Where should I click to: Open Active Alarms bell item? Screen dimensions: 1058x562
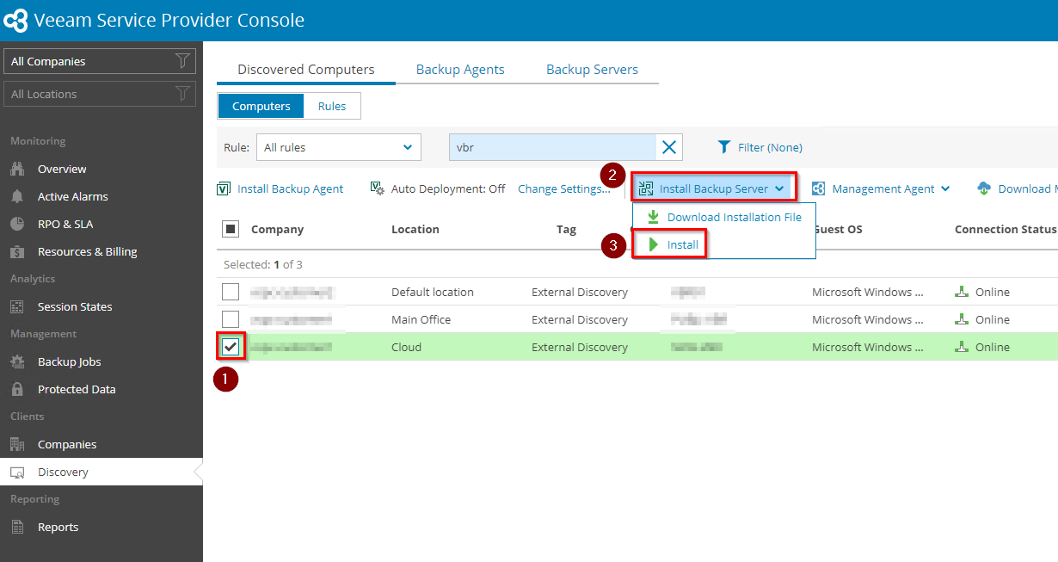tap(72, 196)
